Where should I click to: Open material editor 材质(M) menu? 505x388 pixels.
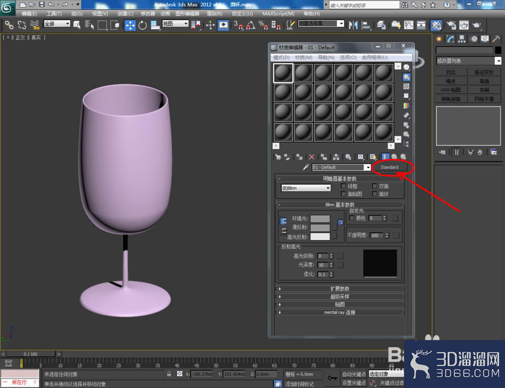click(x=304, y=58)
